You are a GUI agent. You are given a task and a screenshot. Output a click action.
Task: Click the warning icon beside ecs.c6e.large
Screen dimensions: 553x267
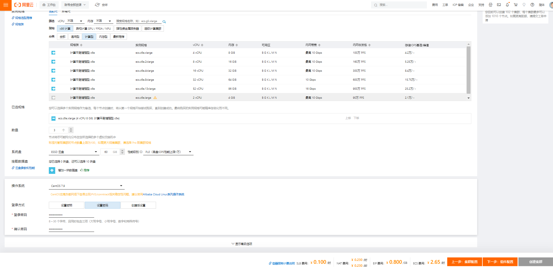pos(155,98)
